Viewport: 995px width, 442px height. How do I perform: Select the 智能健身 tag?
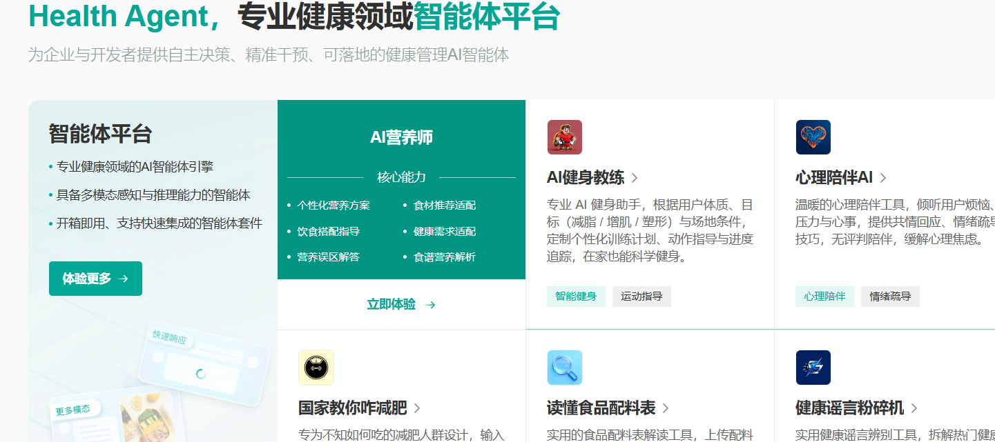[x=576, y=297]
